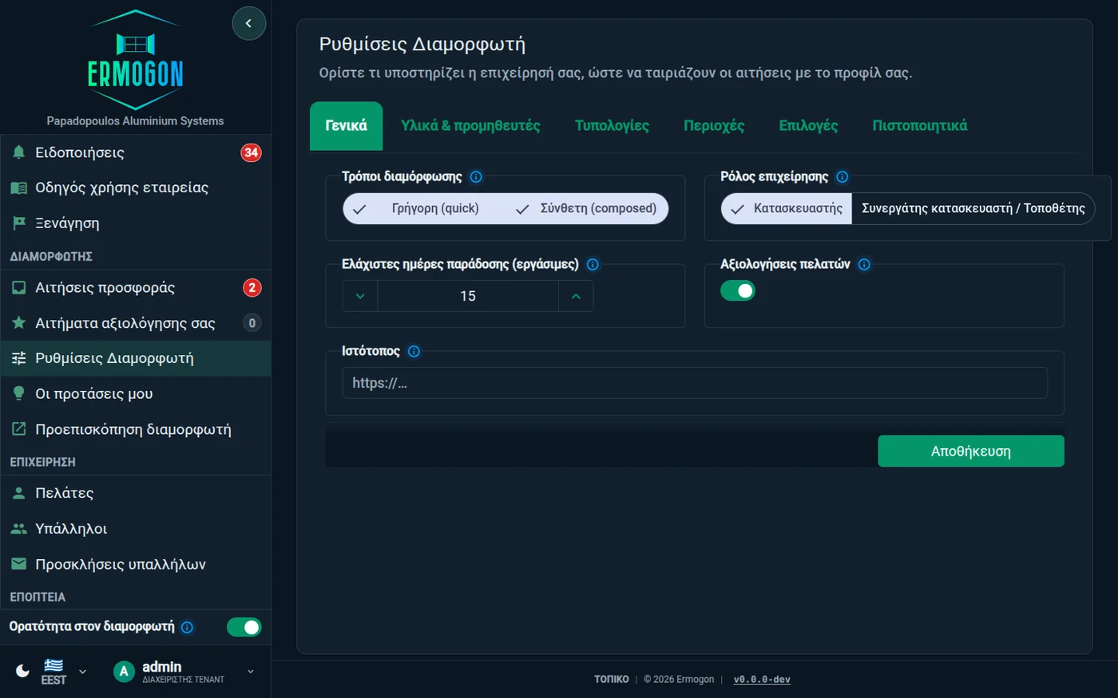1118x698 pixels.
Task: Click the Αποθήκευση save button
Action: click(971, 451)
